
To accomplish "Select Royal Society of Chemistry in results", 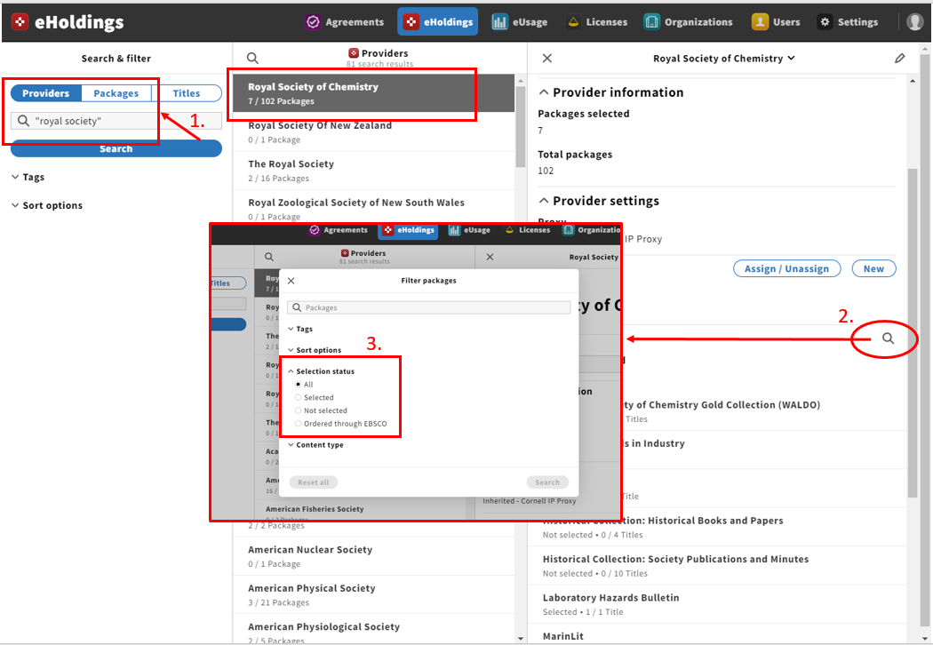I will click(x=373, y=93).
